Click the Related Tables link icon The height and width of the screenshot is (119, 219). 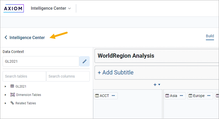pyautogui.click(x=12, y=103)
